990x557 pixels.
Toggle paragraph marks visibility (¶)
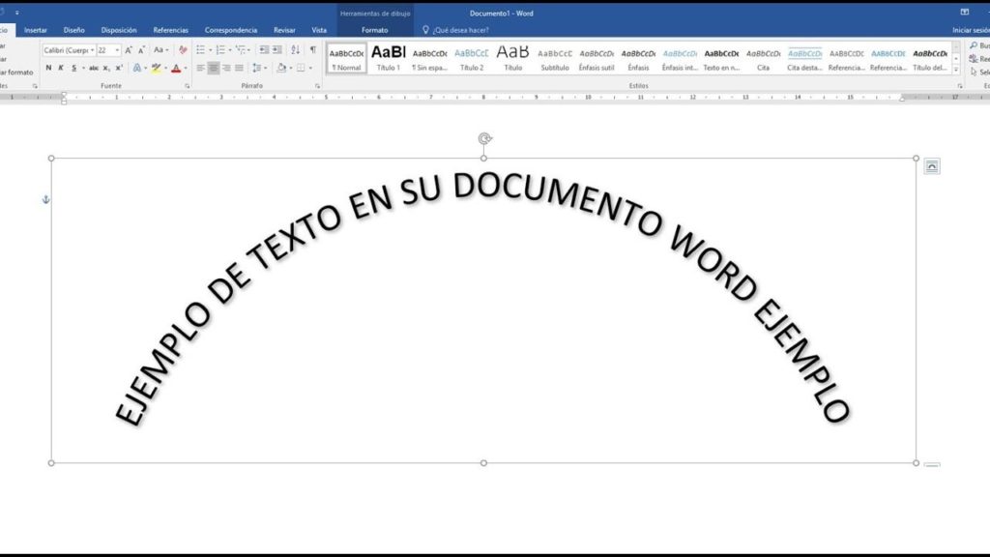313,49
